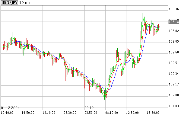Click the 10:40:00 time axis label
The width and height of the screenshot is (181, 115).
[x=7, y=113]
